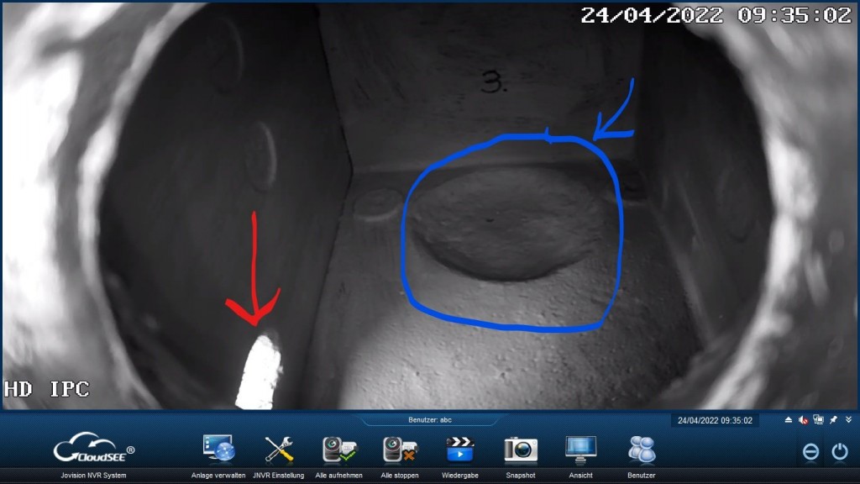
Task: Stop all recordings with Alle stoppen
Action: click(x=399, y=450)
